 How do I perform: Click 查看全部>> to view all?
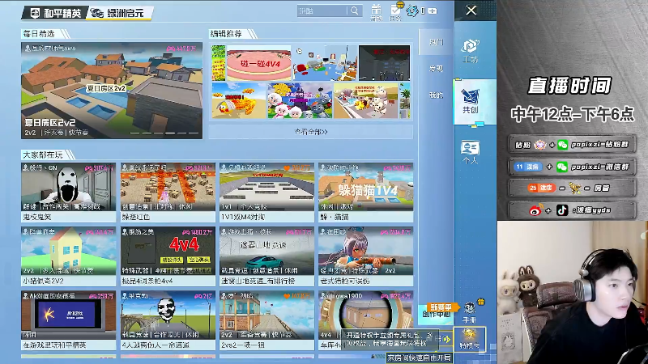[311, 132]
